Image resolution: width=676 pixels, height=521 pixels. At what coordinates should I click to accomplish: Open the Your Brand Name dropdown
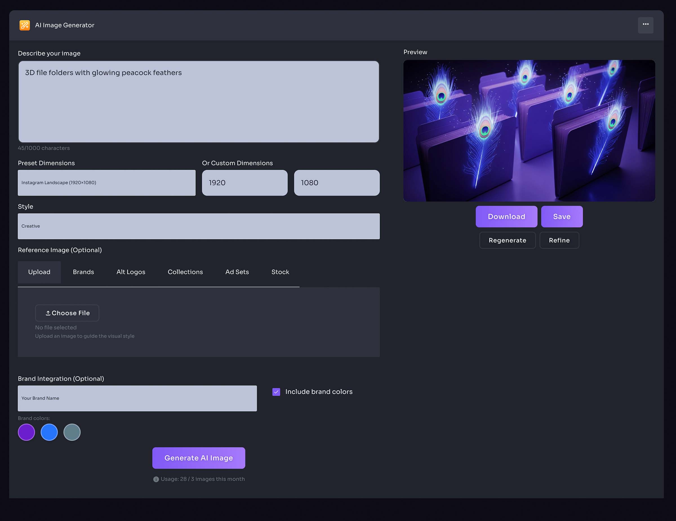[137, 398]
